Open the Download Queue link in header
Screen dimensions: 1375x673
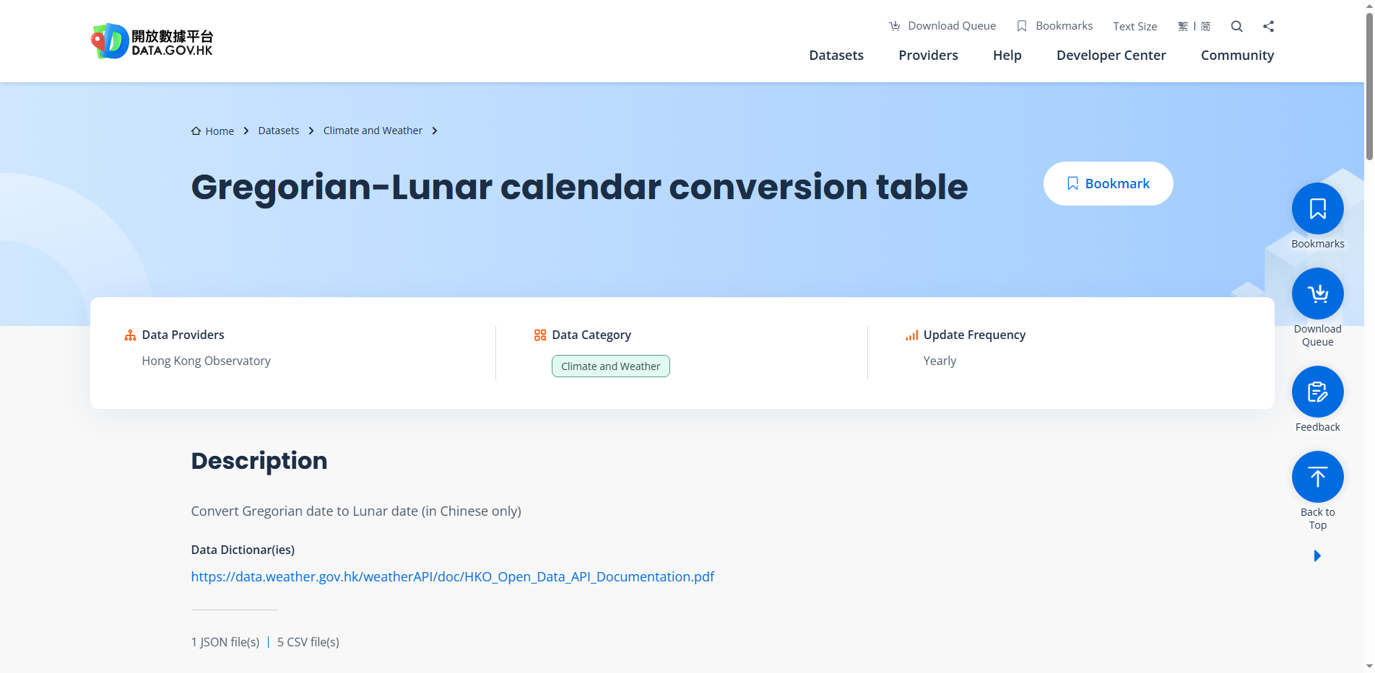(942, 26)
